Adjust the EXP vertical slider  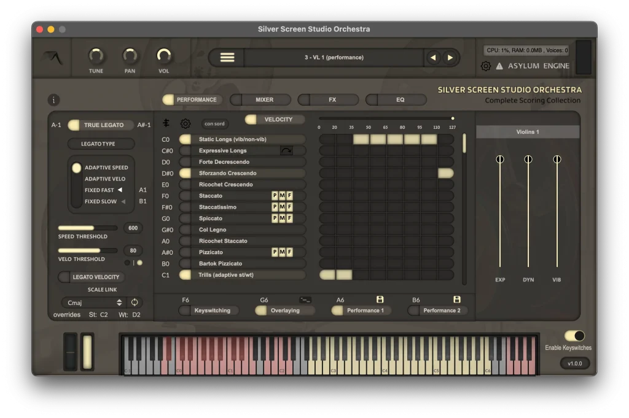(x=500, y=211)
